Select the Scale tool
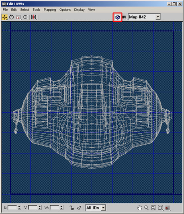 click(18, 17)
